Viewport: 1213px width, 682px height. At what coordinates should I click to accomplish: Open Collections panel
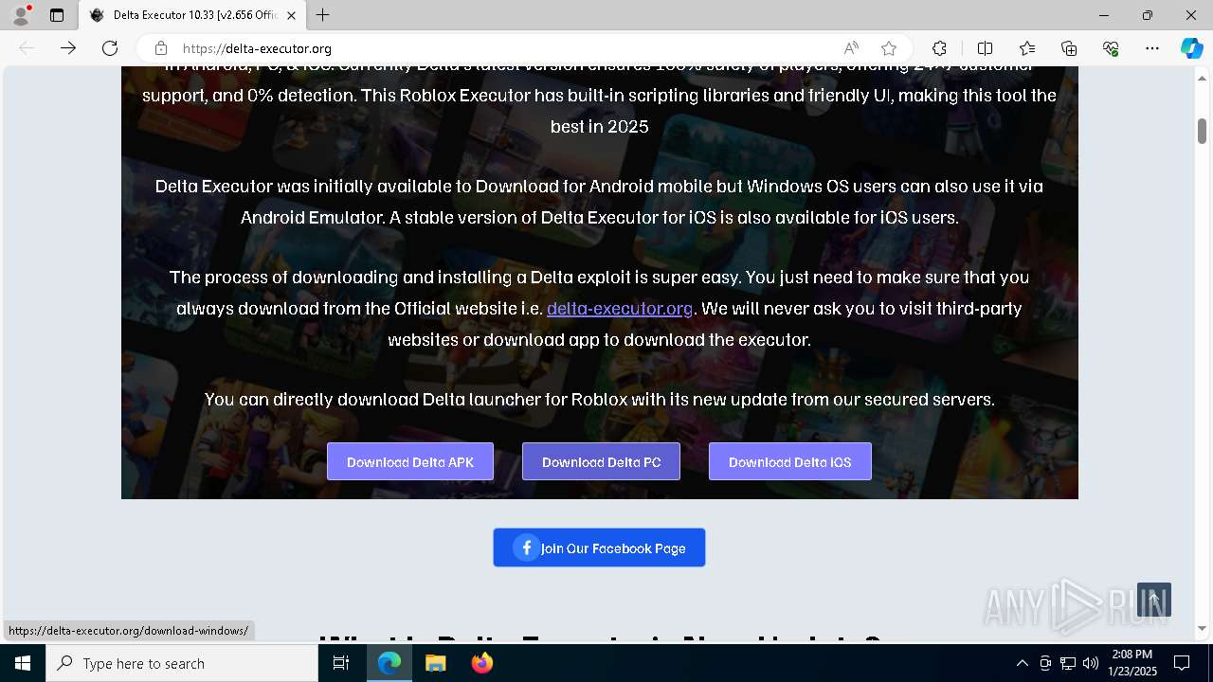1069,48
